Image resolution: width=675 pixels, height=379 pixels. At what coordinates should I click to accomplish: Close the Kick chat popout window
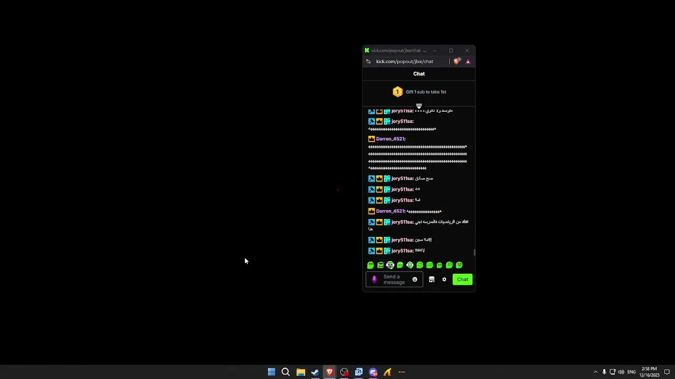pyautogui.click(x=467, y=51)
